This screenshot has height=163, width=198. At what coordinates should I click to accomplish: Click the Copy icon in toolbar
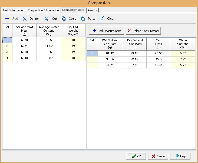tap(64, 19)
